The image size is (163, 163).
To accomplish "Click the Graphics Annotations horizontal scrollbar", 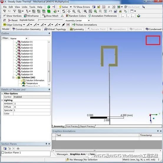I will click(x=95, y=151).
